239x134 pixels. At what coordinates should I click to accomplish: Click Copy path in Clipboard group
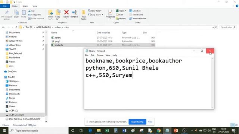pyautogui.click(x=34, y=15)
